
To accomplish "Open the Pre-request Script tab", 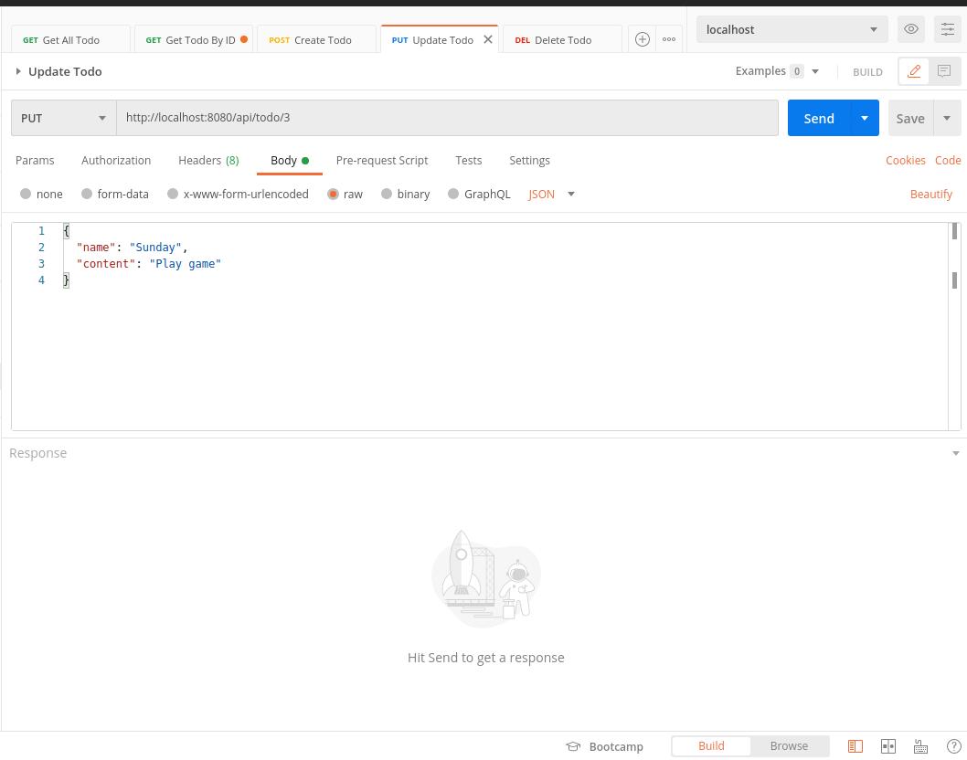I will coord(382,160).
